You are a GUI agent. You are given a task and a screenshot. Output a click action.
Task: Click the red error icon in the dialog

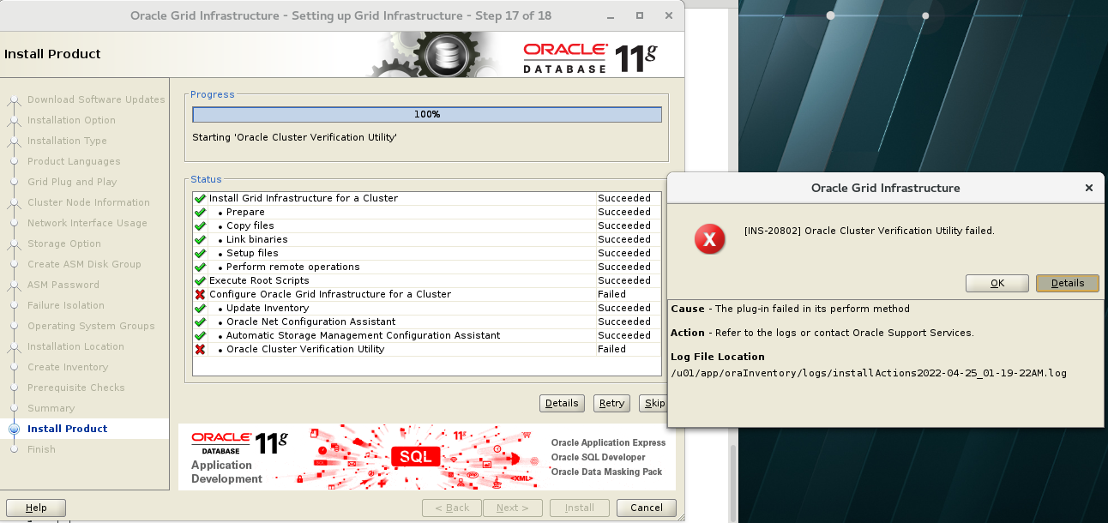709,240
